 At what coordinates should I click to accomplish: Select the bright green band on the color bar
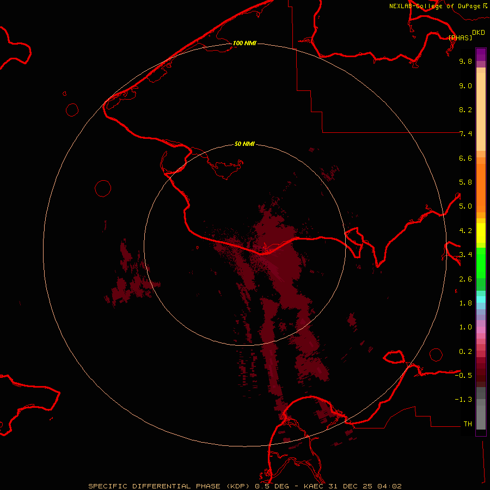481,263
